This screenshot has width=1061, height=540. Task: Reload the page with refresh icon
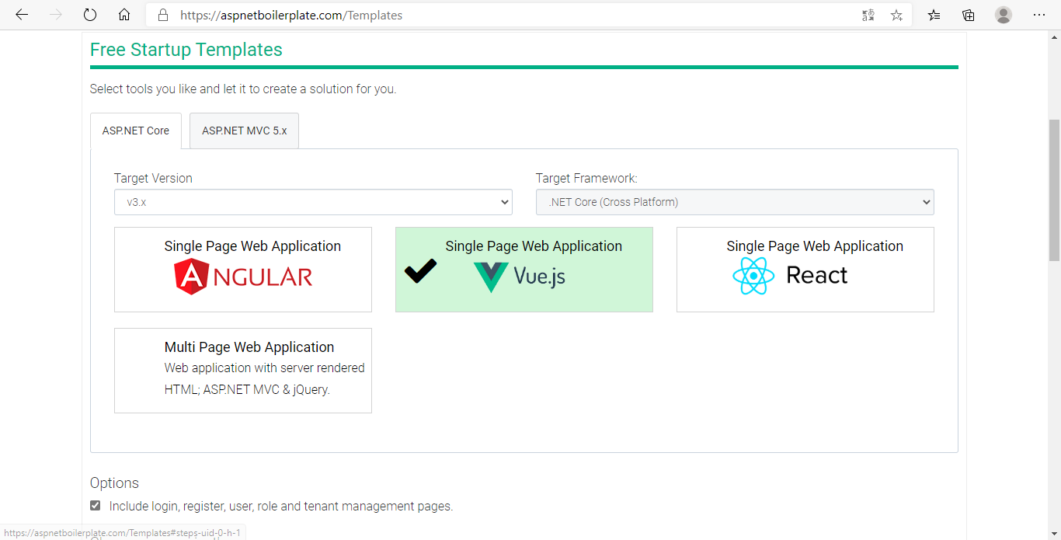(90, 15)
